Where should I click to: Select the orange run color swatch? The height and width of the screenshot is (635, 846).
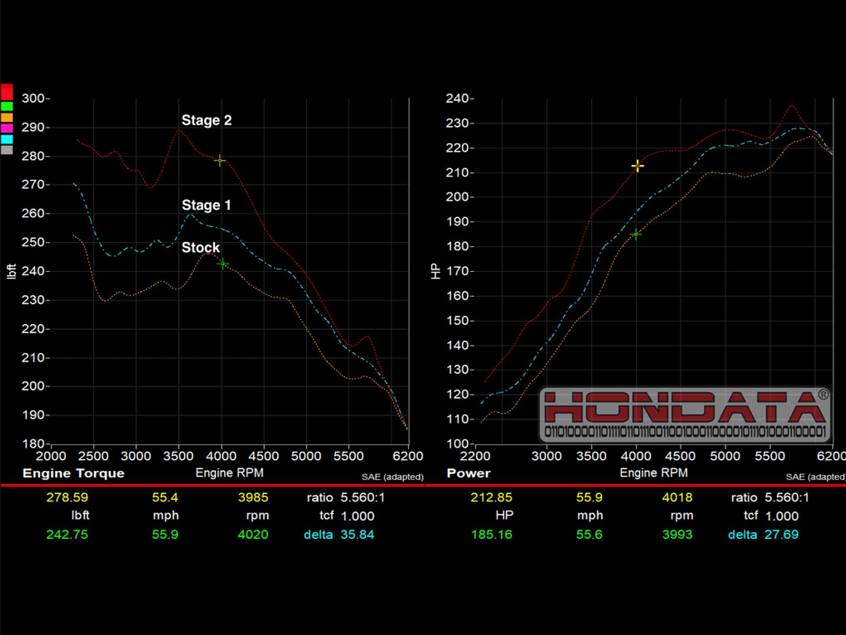(7, 118)
